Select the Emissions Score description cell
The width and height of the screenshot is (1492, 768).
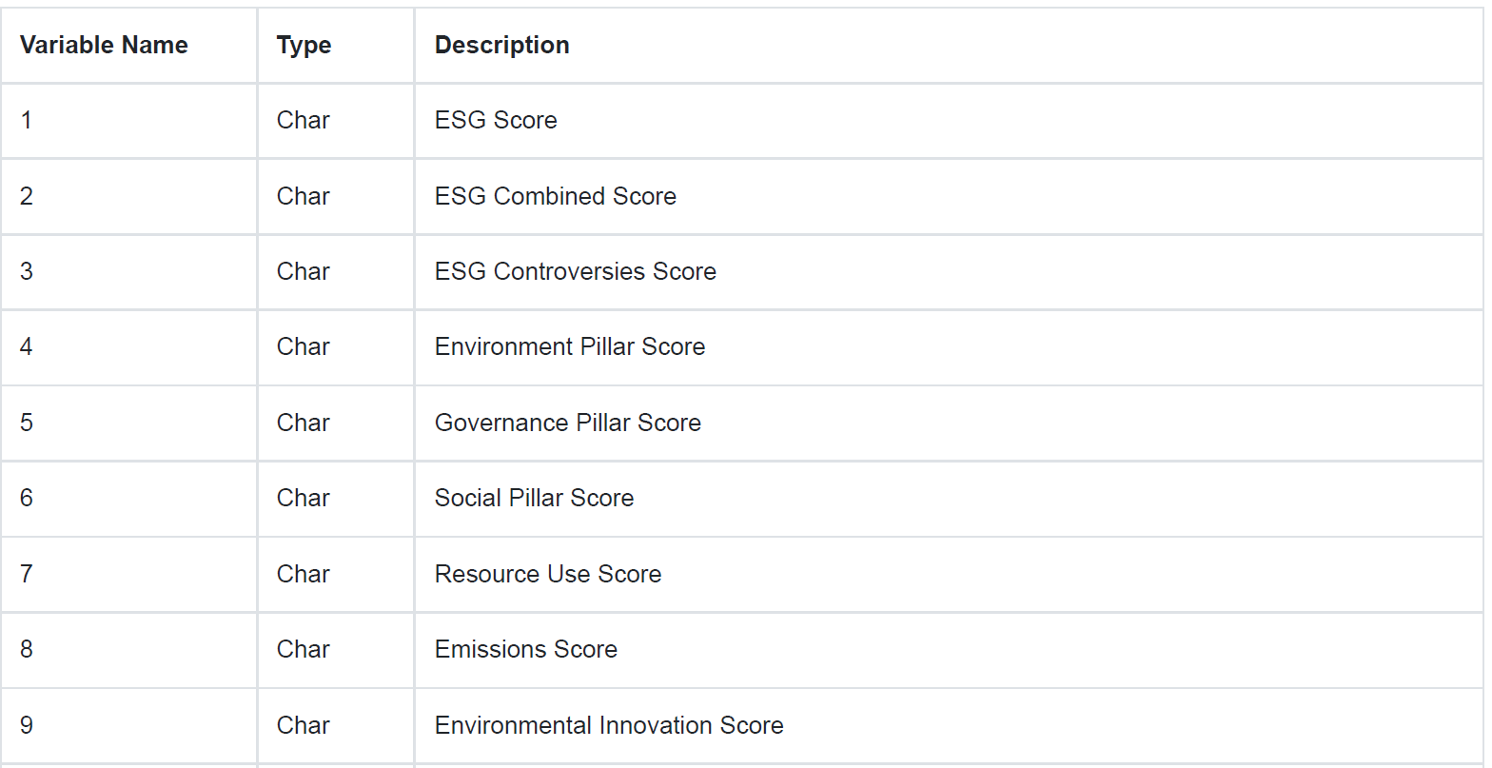click(525, 649)
